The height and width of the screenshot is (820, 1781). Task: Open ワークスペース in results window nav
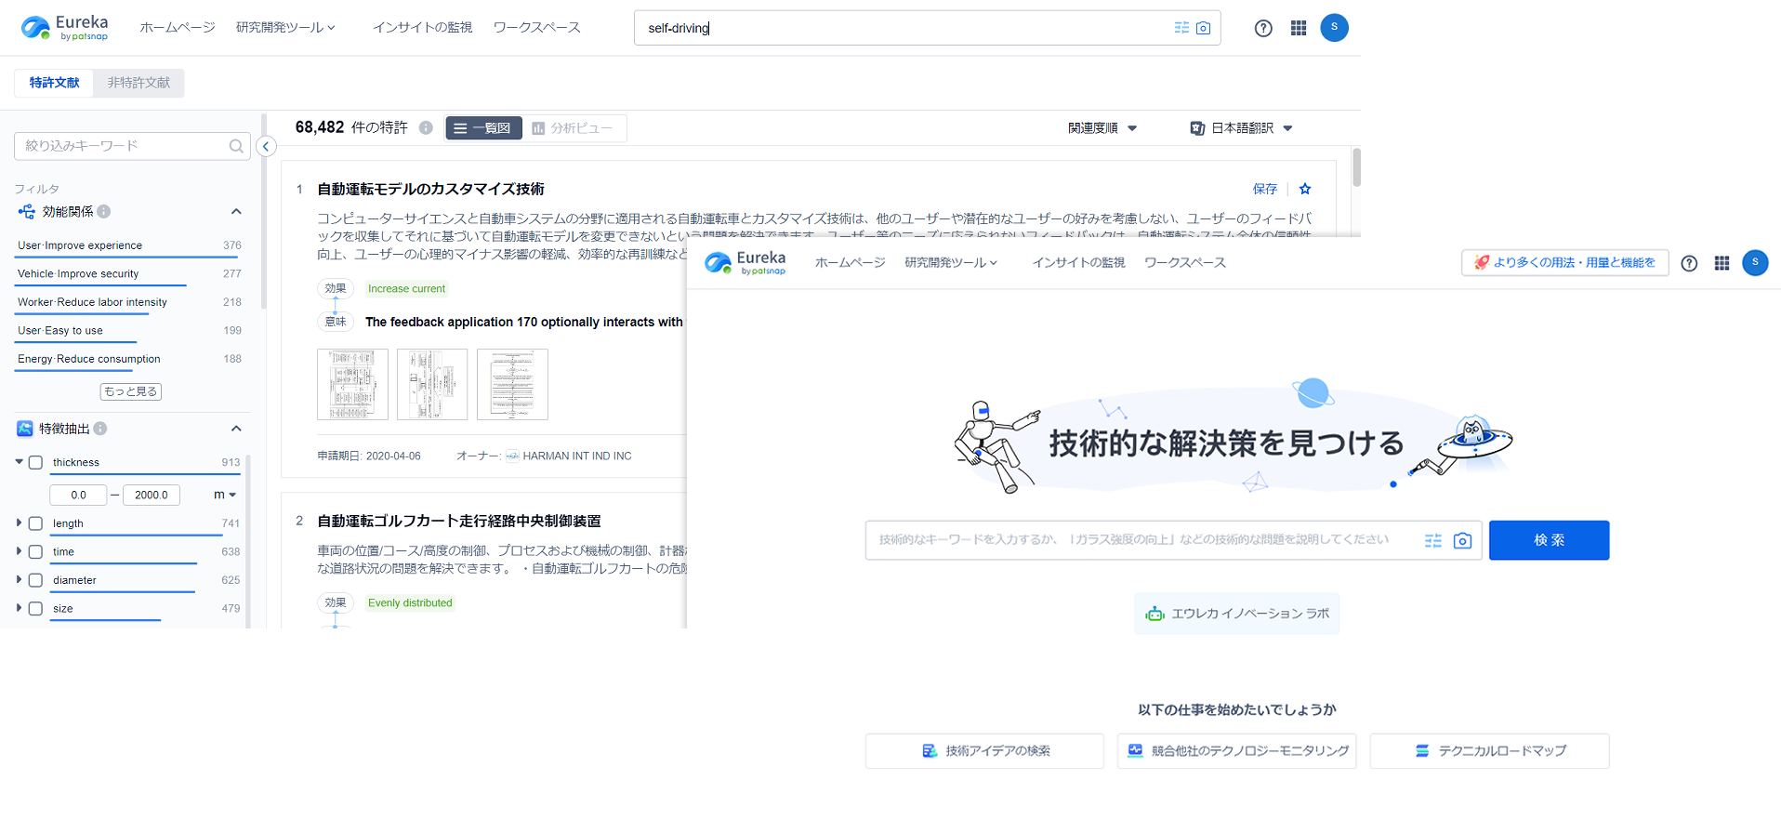pos(537,28)
